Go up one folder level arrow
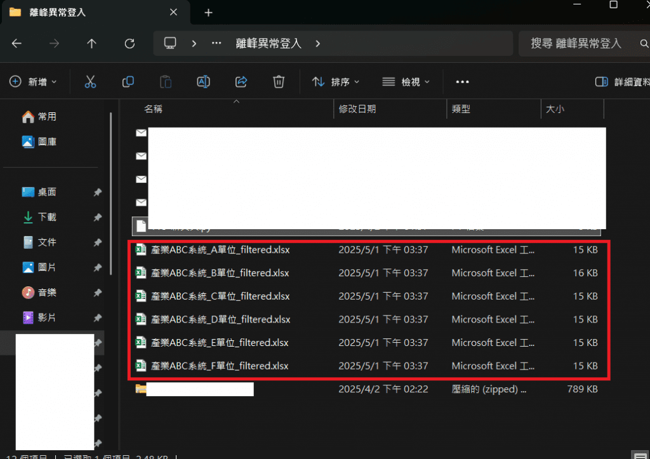The width and height of the screenshot is (650, 459). pyautogui.click(x=92, y=44)
